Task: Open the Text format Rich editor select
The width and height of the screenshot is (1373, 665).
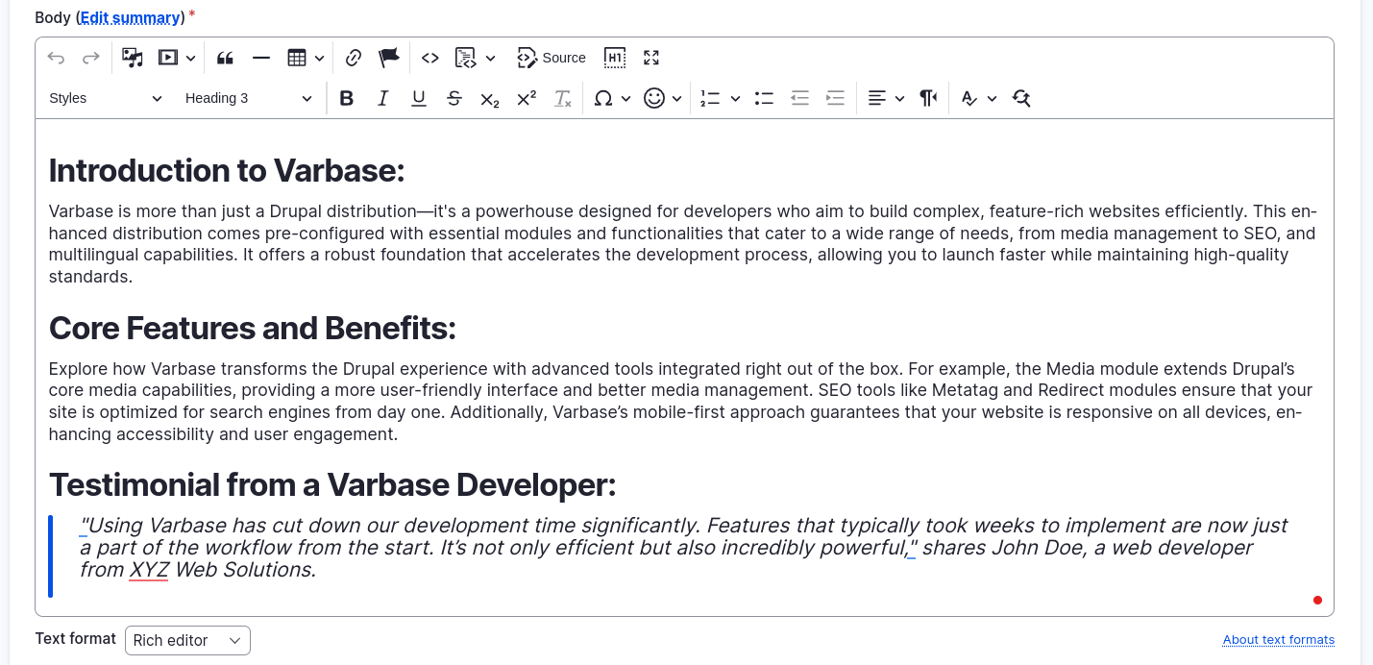Action: (187, 640)
